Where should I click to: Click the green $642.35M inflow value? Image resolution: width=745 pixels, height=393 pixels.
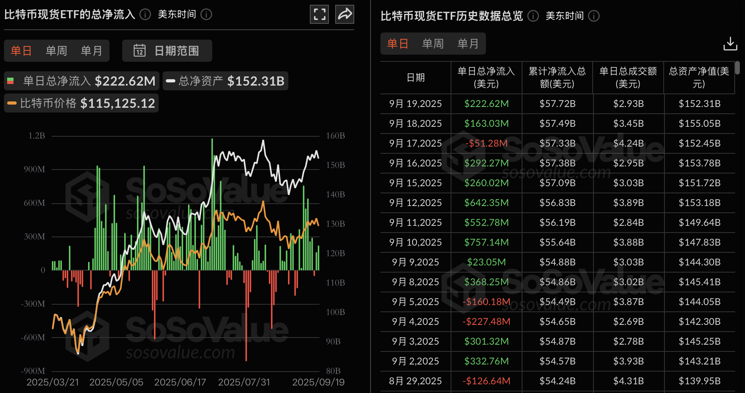click(486, 202)
